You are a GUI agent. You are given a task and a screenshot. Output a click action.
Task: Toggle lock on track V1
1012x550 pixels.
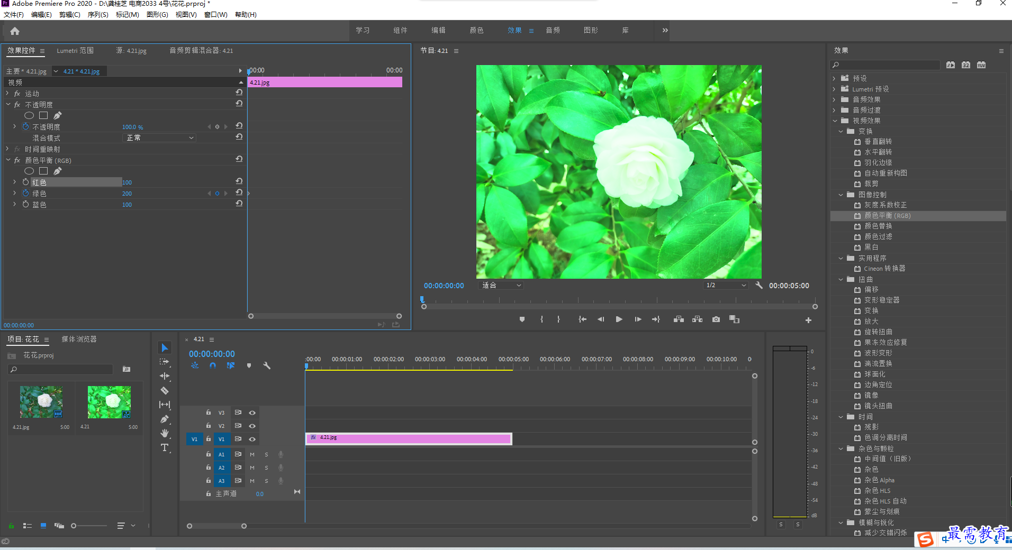pos(209,439)
